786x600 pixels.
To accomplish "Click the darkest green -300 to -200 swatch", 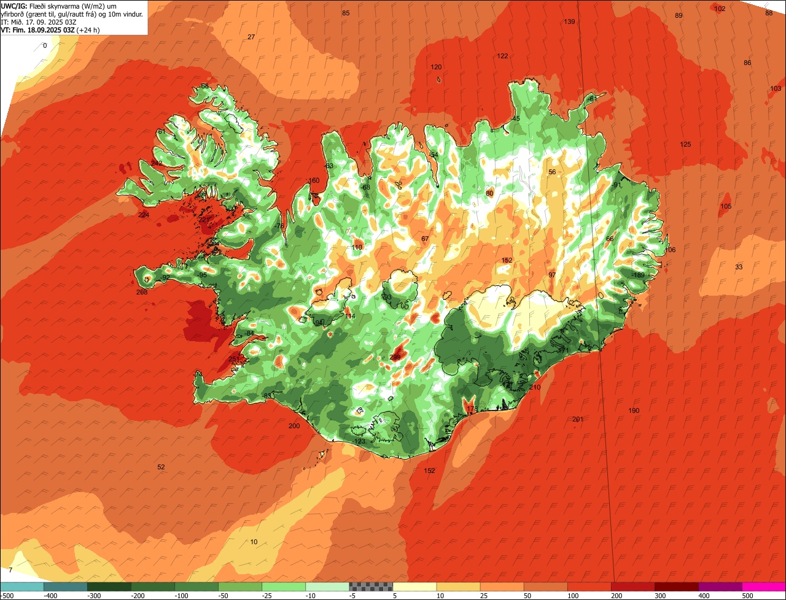I will [109, 587].
